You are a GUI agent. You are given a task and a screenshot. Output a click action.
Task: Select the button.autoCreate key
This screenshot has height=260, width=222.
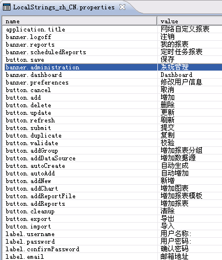pos(36,166)
